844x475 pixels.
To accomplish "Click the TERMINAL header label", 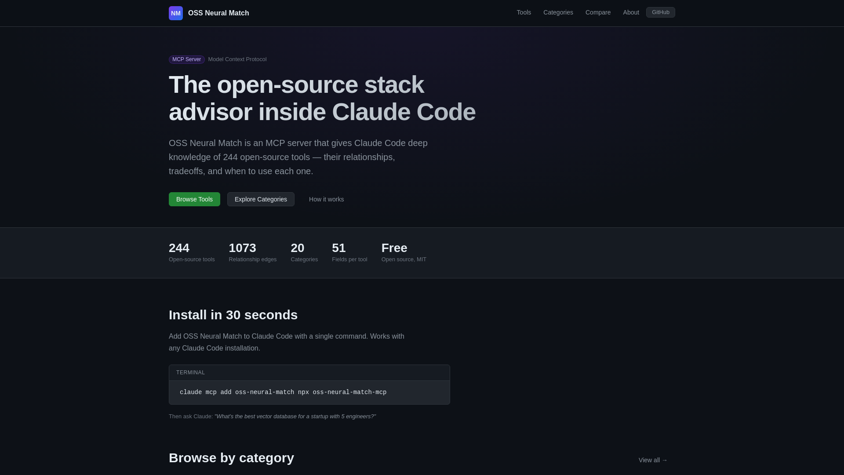I will pos(190,373).
